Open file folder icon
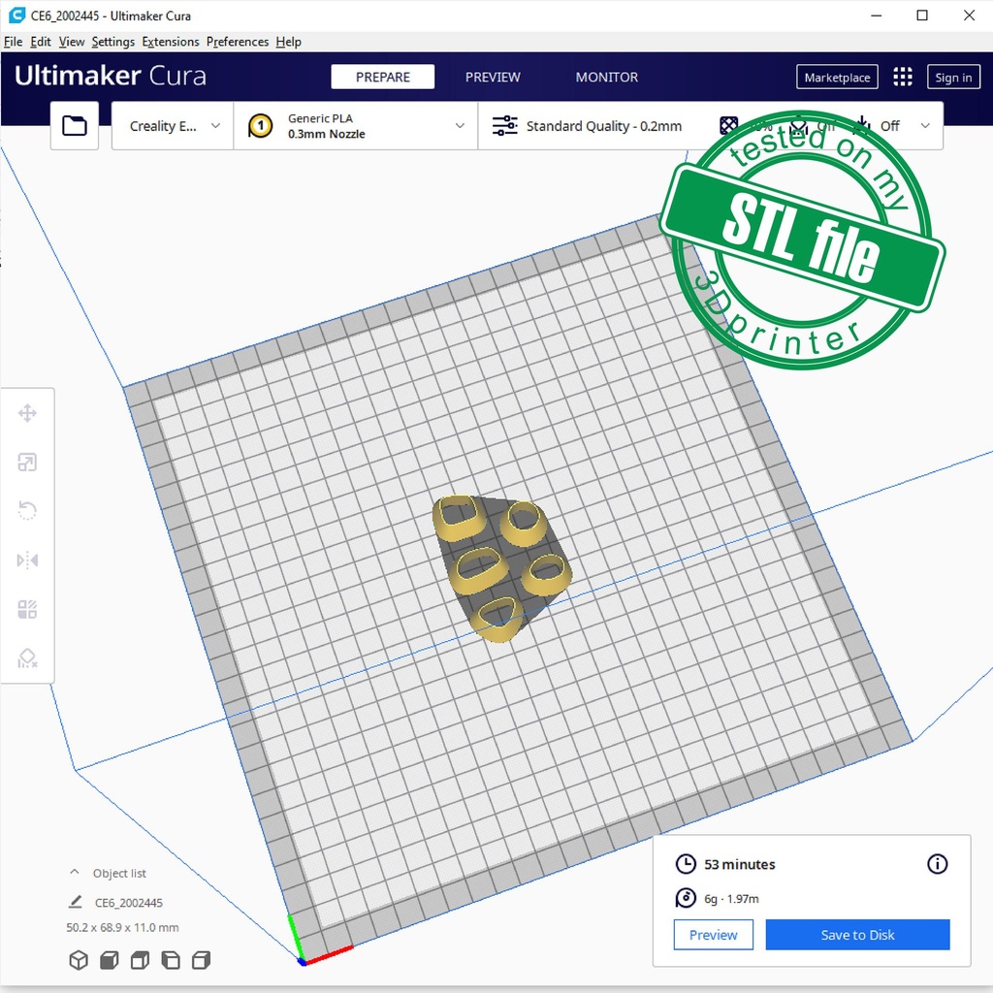Image resolution: width=993 pixels, height=993 pixels. pos(75,126)
